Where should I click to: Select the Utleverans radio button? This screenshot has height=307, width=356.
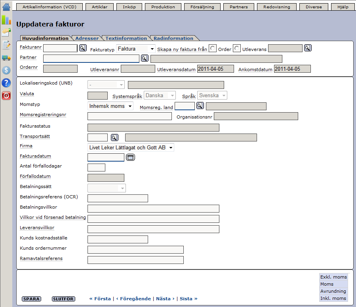point(236,48)
